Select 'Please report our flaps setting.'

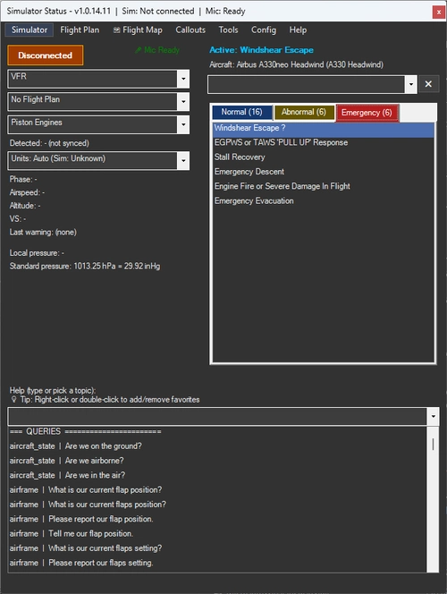point(217,563)
